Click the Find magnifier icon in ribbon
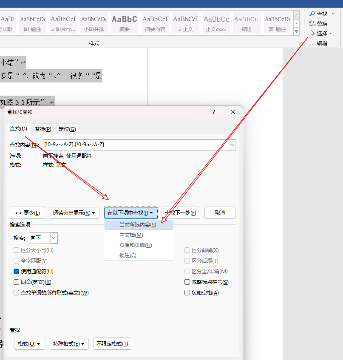The image size is (343, 360). pos(312,14)
